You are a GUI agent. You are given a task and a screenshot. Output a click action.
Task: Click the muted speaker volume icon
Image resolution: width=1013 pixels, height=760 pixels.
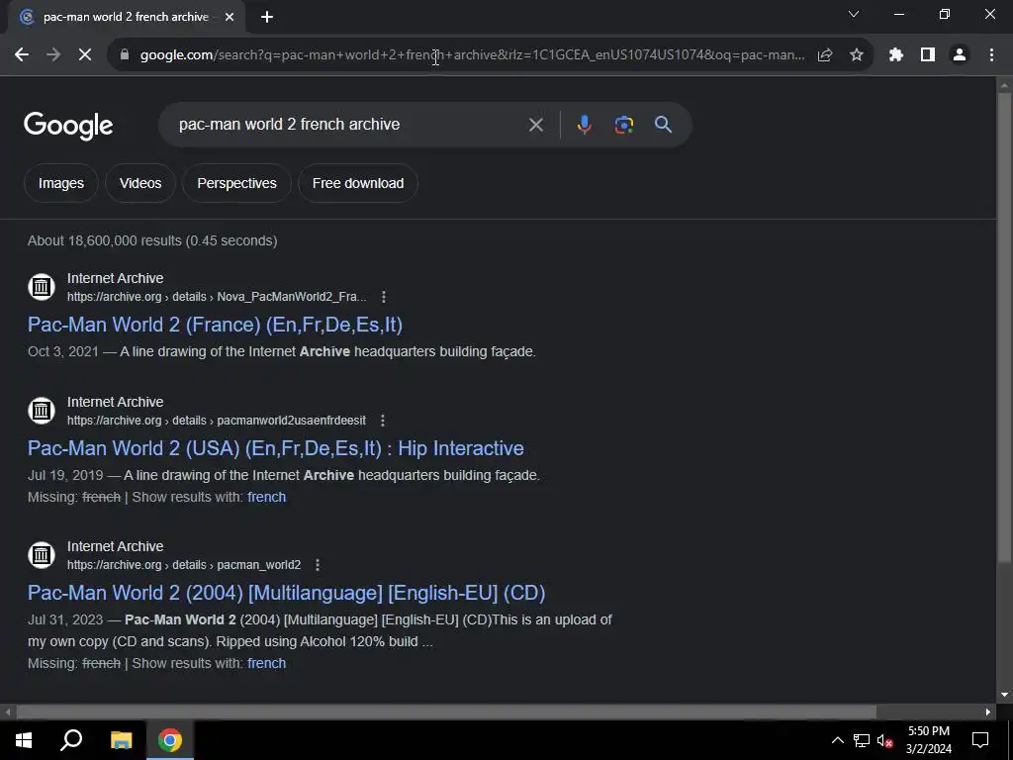[885, 741]
